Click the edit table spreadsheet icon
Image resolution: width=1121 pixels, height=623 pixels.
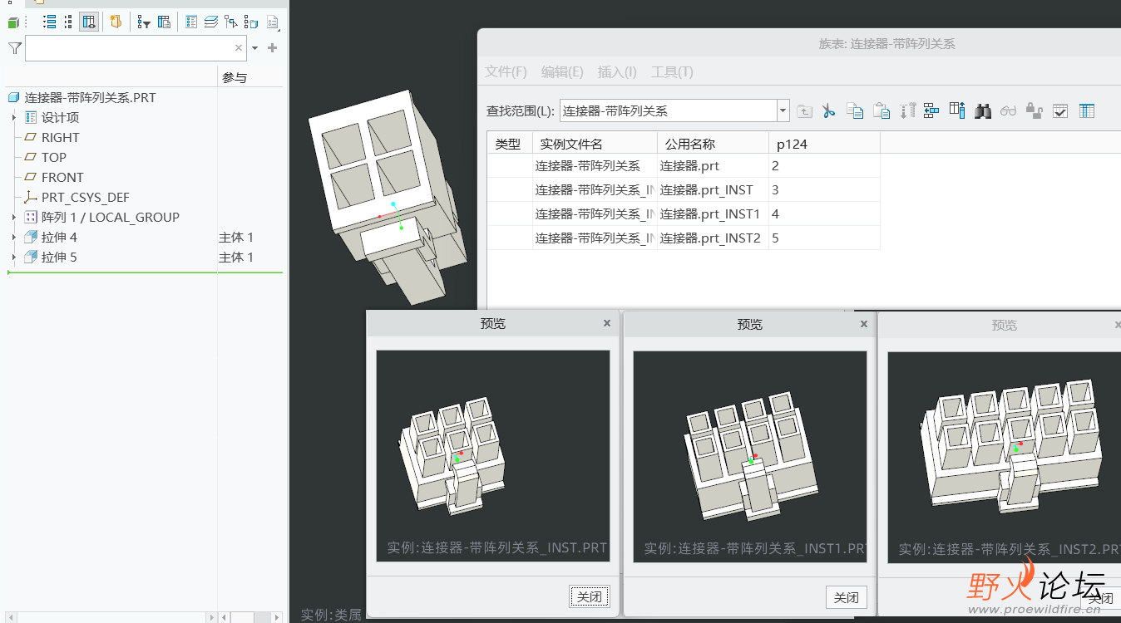pos(1087,110)
